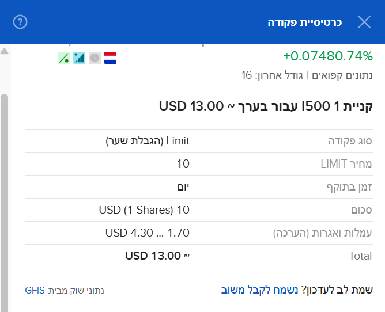Screen dimensions: 385x312
Task: Click the green line chart icon
Action: [x=63, y=58]
